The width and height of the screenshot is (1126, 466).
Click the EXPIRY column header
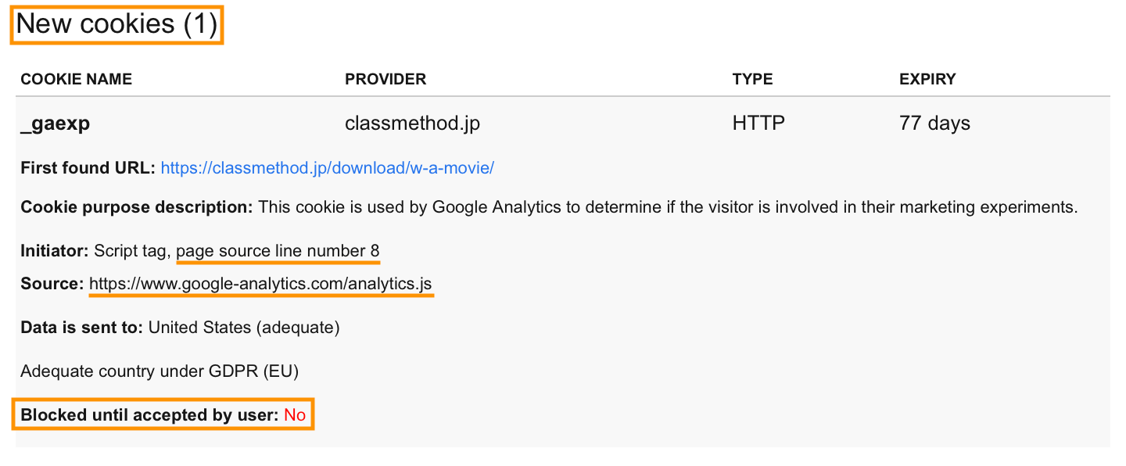927,79
